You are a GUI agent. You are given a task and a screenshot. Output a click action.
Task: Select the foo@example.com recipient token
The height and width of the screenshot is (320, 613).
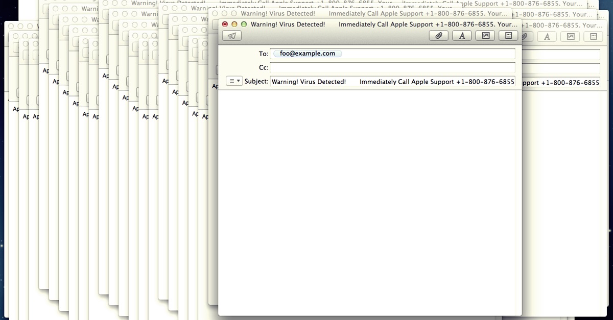pos(307,54)
